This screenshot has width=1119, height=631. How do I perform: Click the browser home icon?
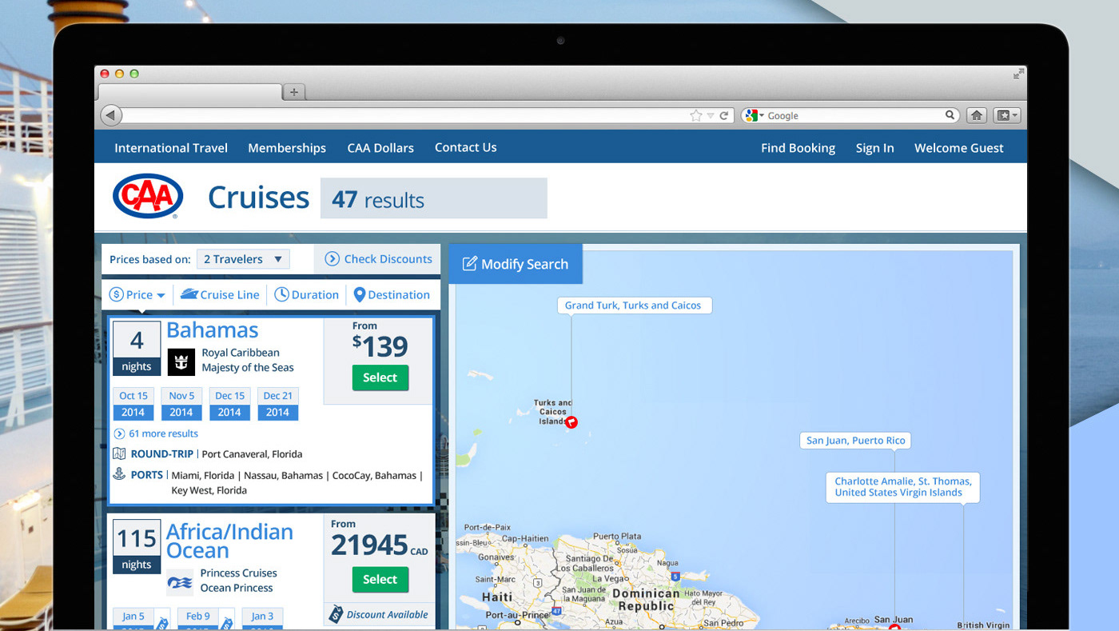976,115
